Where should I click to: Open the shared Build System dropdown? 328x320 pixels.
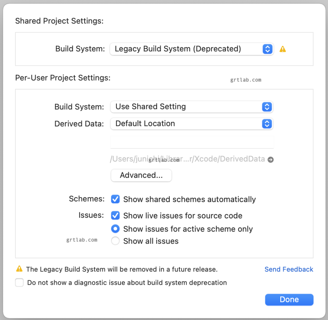[192, 49]
